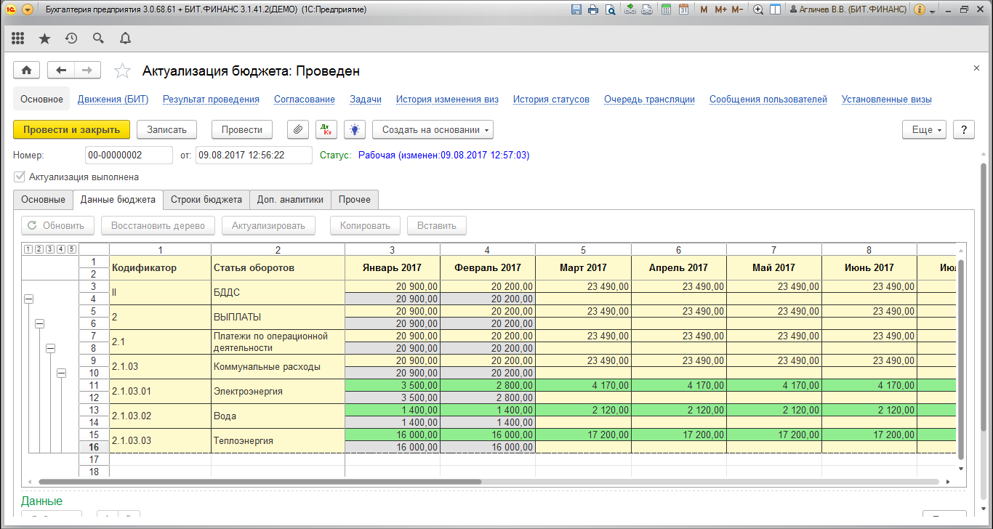Collapse Коммунальные расходы tree group
This screenshot has height=529, width=993.
(61, 373)
